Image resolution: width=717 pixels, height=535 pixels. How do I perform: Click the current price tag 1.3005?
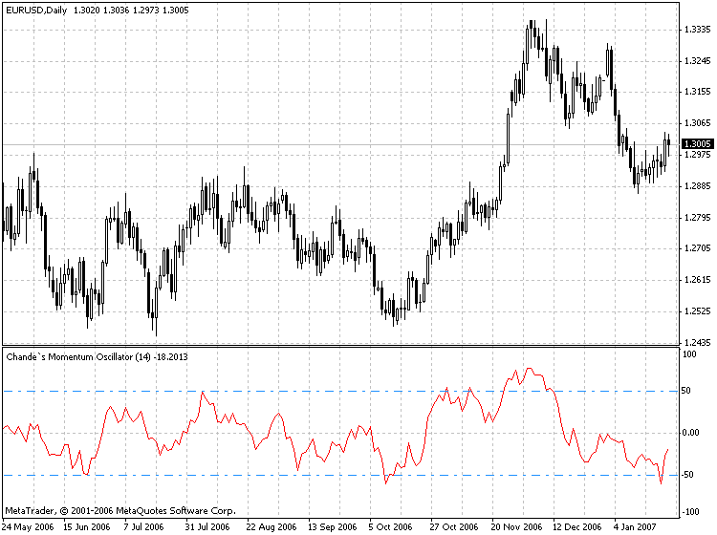tap(697, 143)
